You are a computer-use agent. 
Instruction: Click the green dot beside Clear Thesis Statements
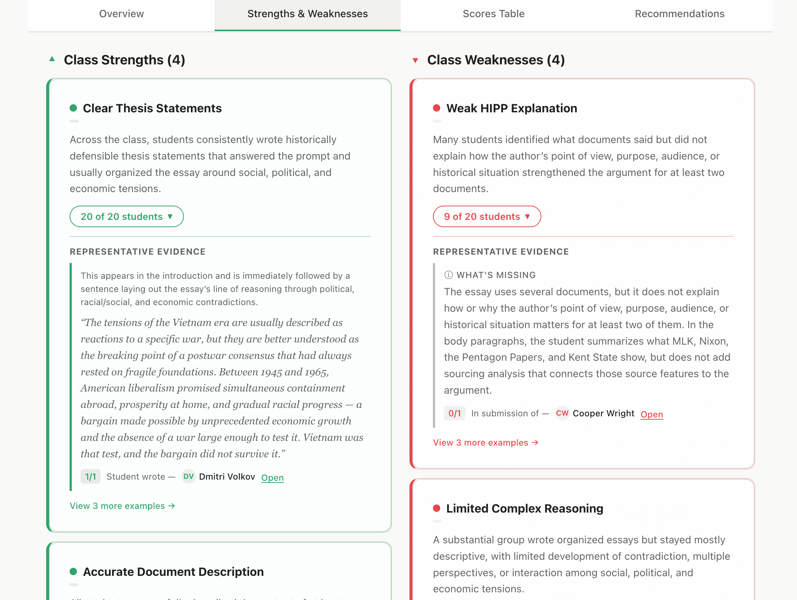pyautogui.click(x=73, y=108)
